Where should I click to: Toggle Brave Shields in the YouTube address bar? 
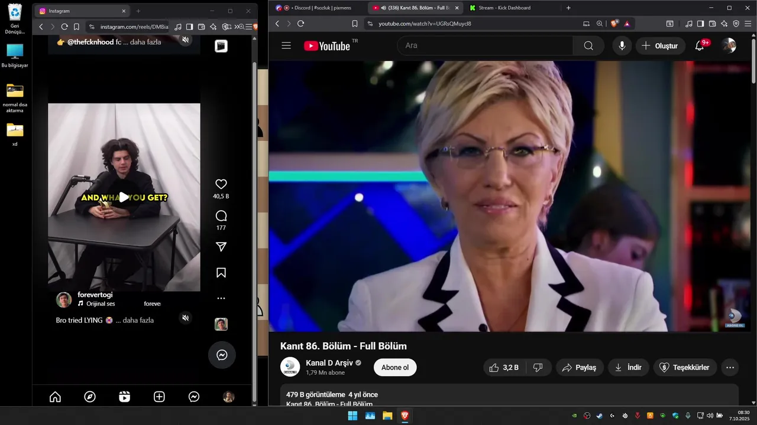(x=614, y=24)
